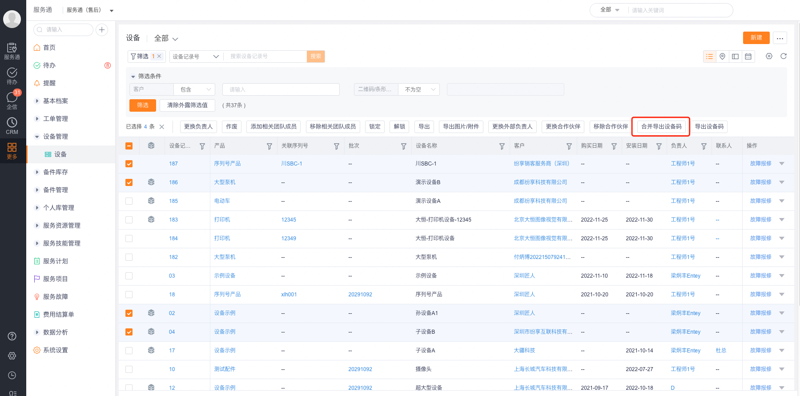Screen dimensions: 800x396
Task: Click the 合并导出设备码 button
Action: tap(661, 127)
